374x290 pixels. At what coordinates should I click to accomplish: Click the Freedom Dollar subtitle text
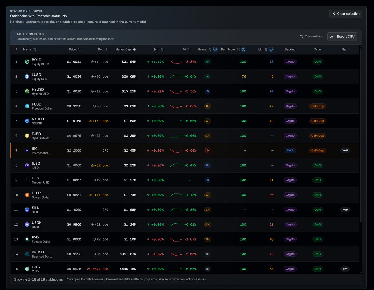click(x=42, y=109)
